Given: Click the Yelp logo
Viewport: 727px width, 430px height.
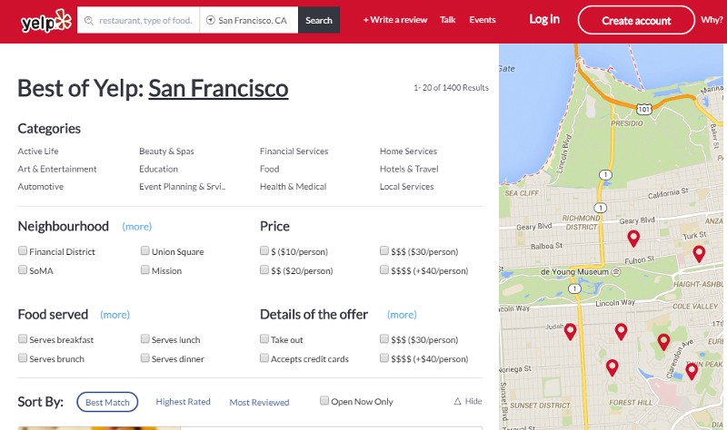Looking at the screenshot, I should click(x=46, y=21).
